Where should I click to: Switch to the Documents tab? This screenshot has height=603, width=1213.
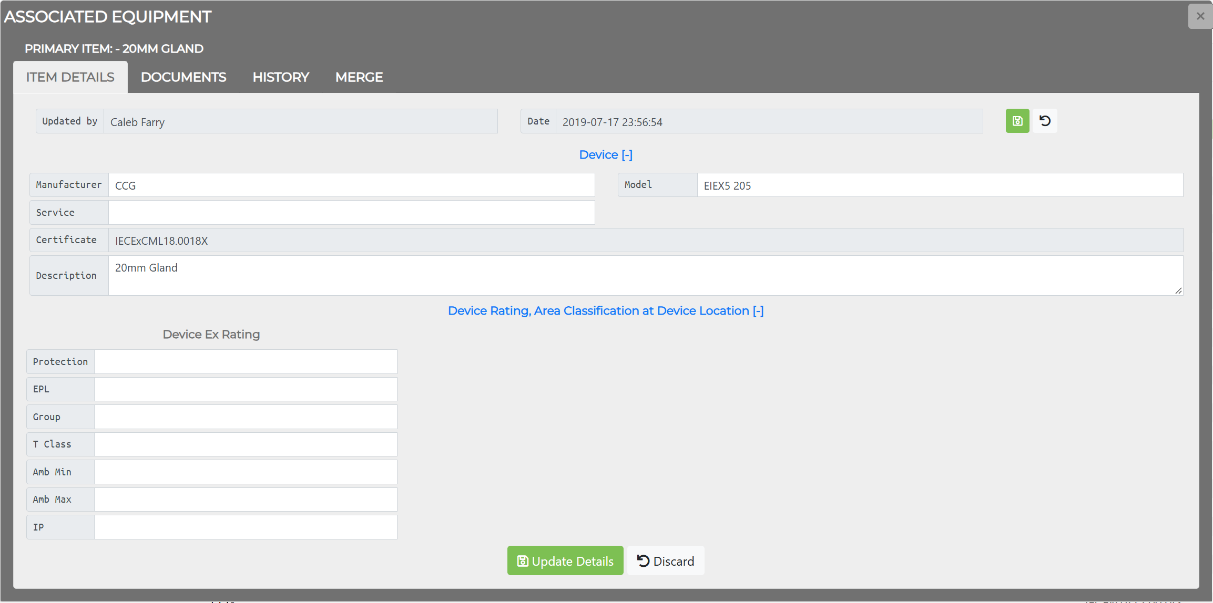click(x=184, y=77)
